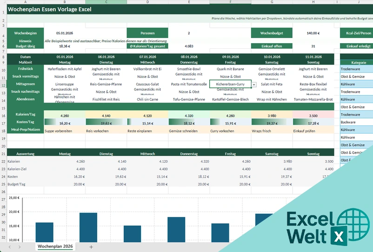Select the Fischfilet mit Reis dinner cell
Viewport: 373px width, 252px height.
(106, 99)
